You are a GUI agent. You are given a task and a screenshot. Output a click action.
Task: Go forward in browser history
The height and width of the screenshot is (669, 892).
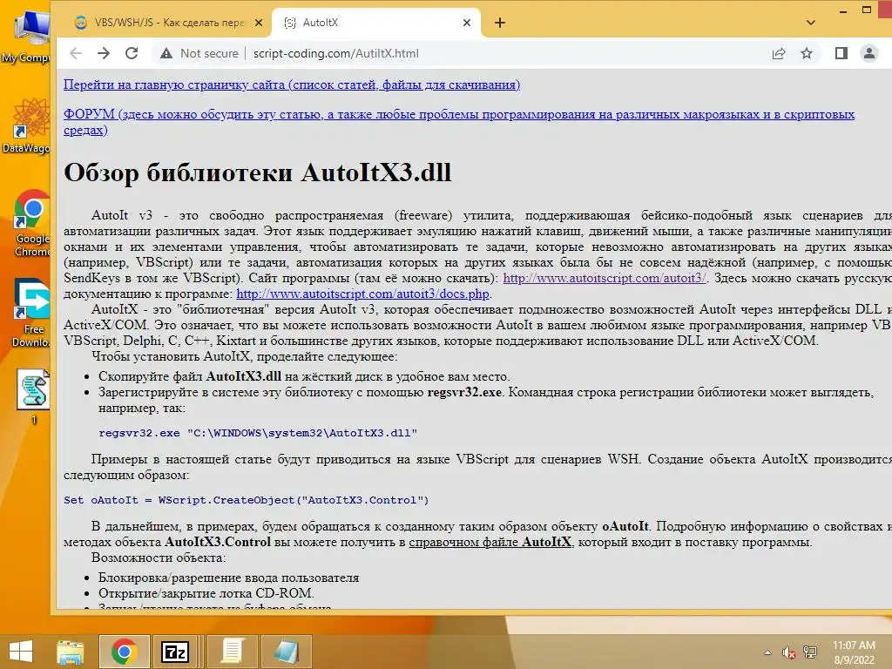(104, 53)
